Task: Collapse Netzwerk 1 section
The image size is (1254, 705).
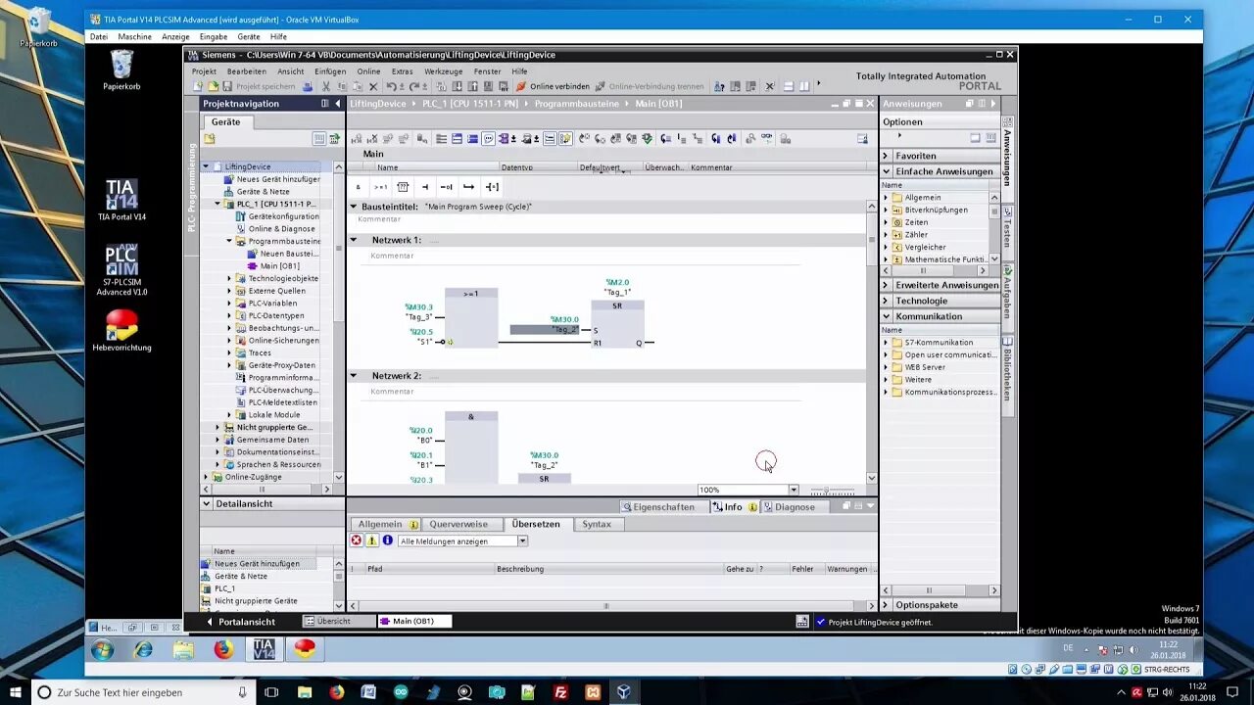Action: click(x=354, y=240)
